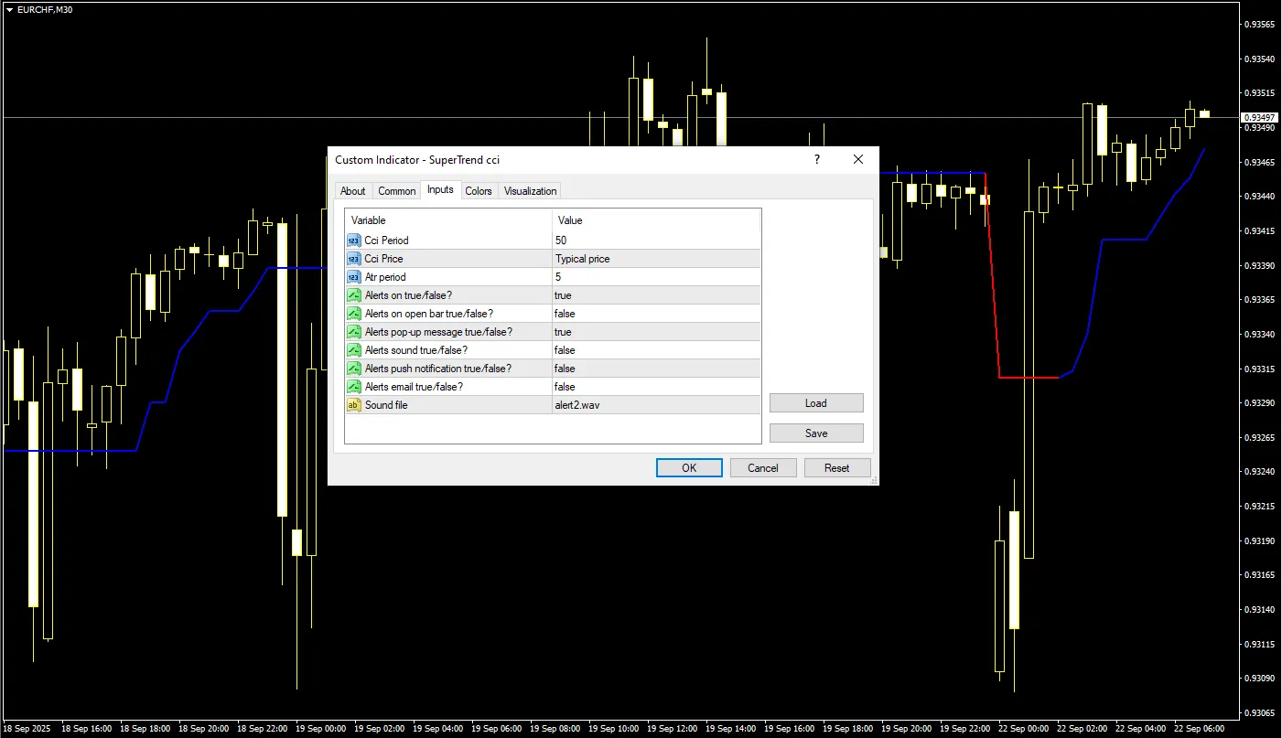Screen dimensions: 1282x738
Task: Click the Value column header
Action: pyautogui.click(x=656, y=220)
